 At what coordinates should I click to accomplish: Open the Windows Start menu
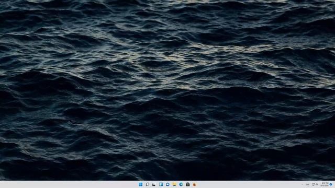141,184
